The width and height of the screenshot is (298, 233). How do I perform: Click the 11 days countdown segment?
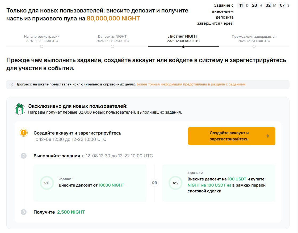pos(241,5)
